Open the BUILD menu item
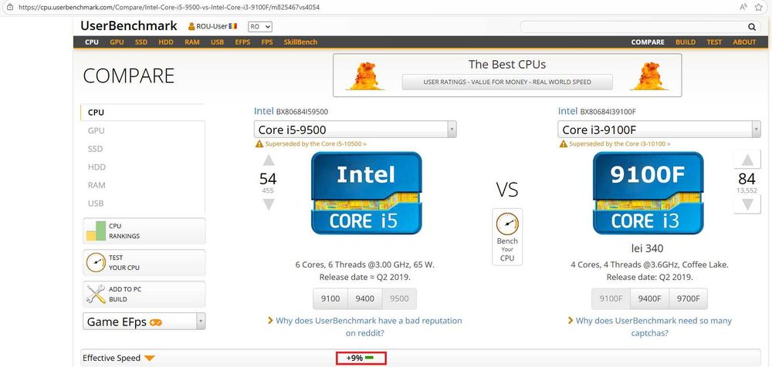 point(686,42)
